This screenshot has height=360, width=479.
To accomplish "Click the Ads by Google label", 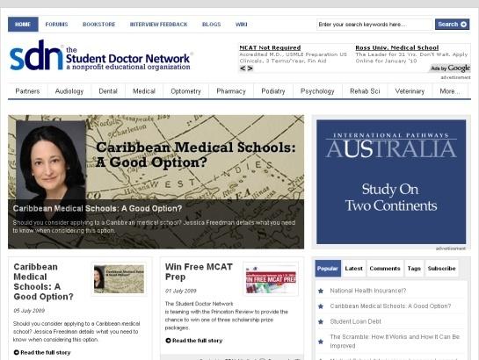I will click(450, 68).
